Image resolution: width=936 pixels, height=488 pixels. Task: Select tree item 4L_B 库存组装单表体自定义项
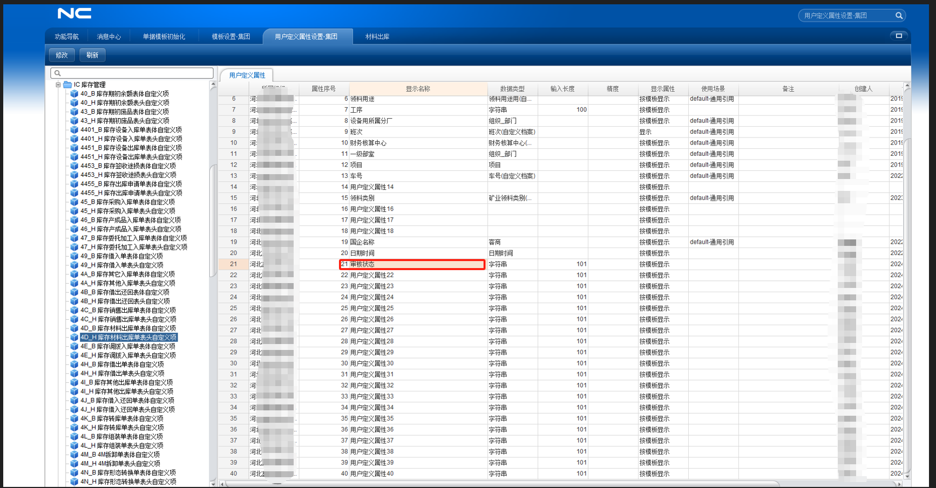(122, 437)
